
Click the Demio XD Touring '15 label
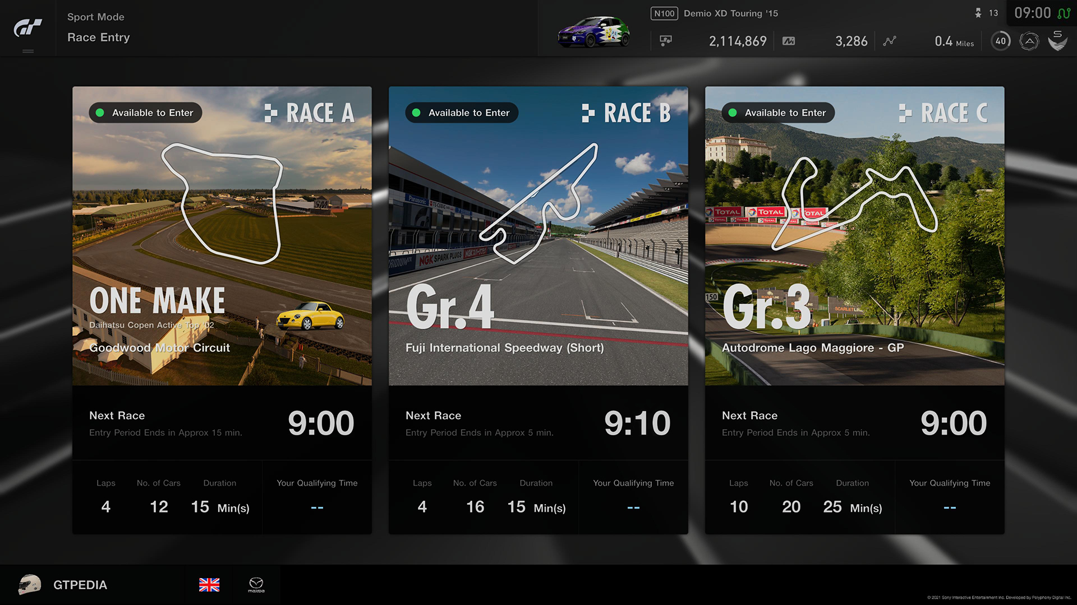(x=731, y=13)
